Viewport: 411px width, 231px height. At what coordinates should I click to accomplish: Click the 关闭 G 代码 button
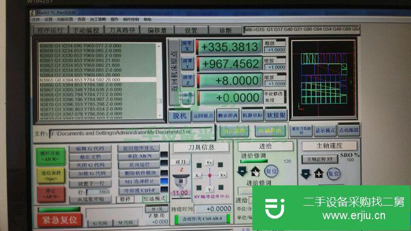pyautogui.click(x=90, y=165)
